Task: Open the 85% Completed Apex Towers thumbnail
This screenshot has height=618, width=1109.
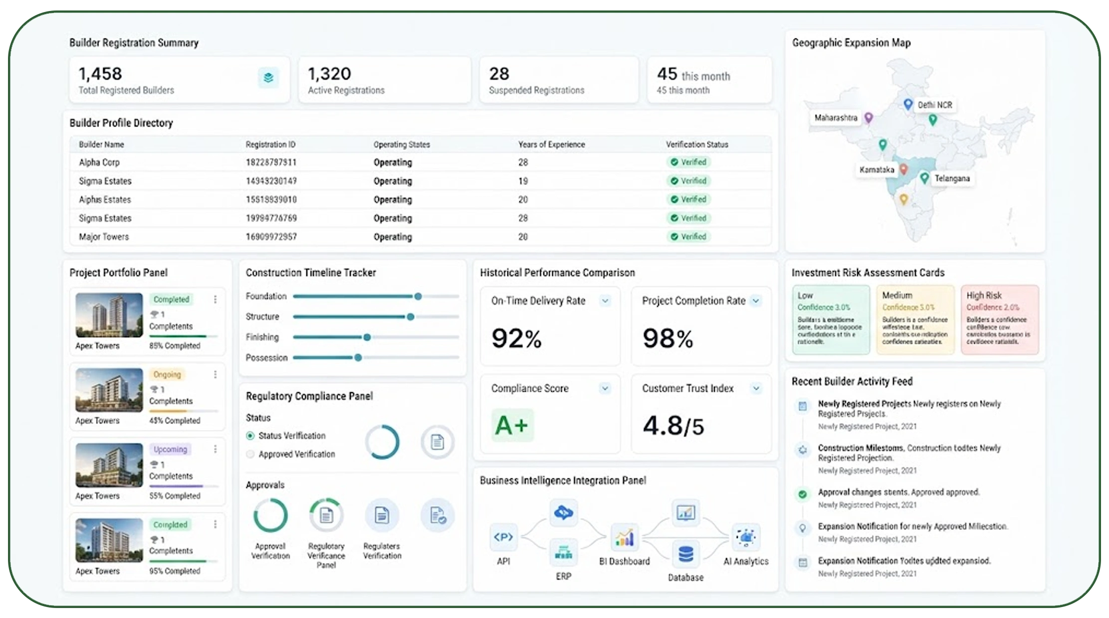Action: tap(109, 315)
